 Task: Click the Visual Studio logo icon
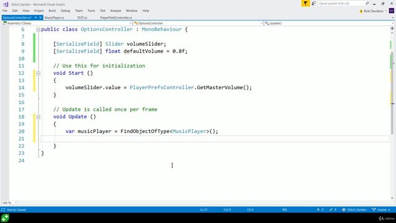6,4
